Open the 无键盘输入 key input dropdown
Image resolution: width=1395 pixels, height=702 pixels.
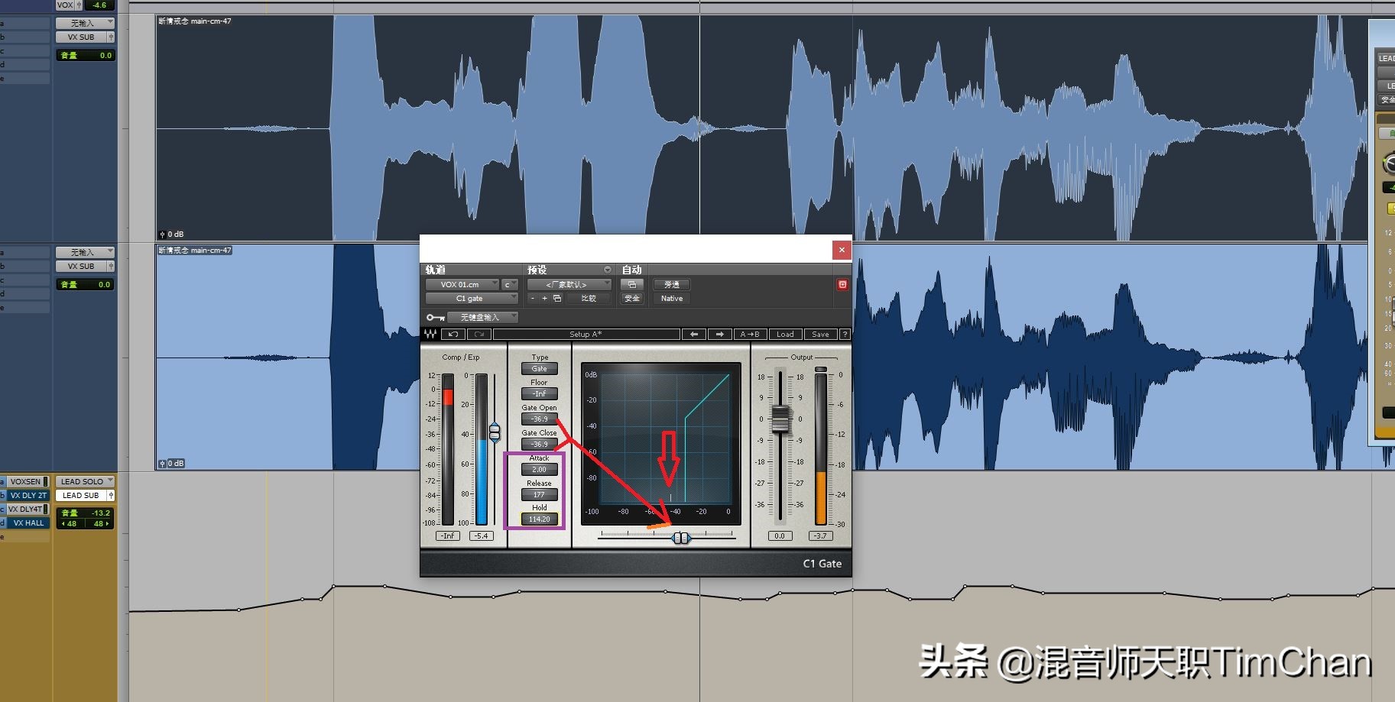482,317
